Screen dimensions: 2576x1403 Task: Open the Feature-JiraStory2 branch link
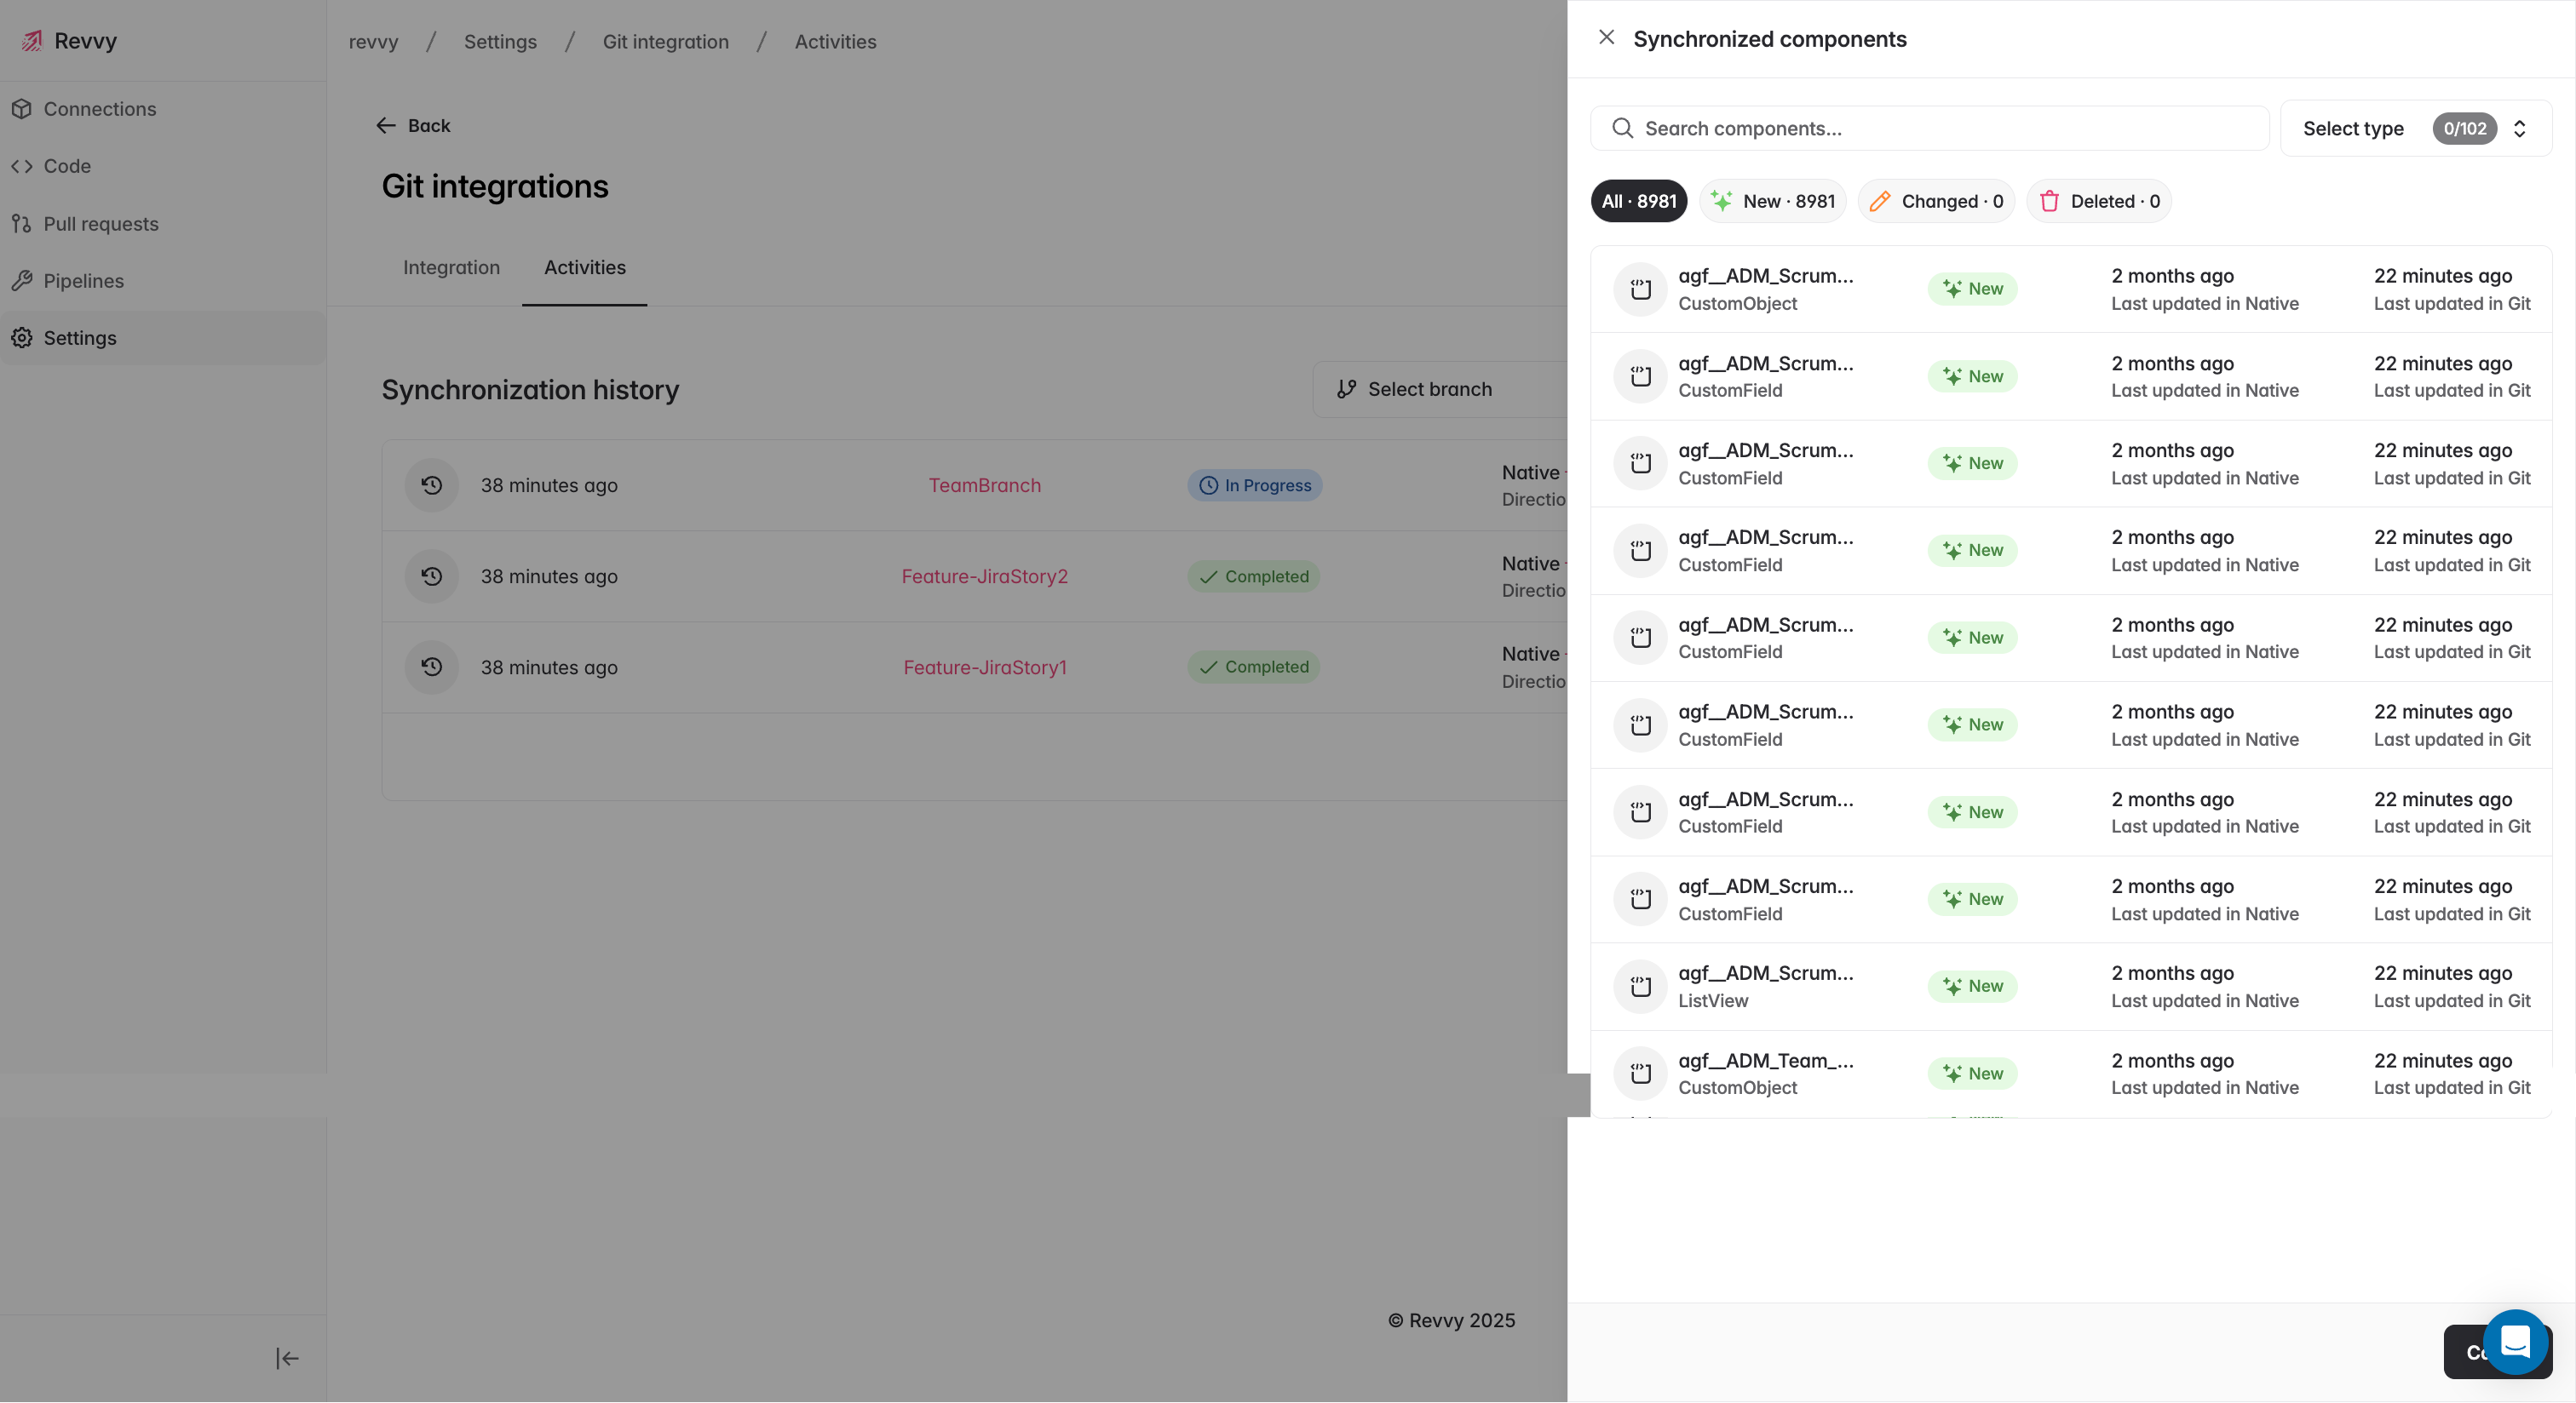point(984,576)
